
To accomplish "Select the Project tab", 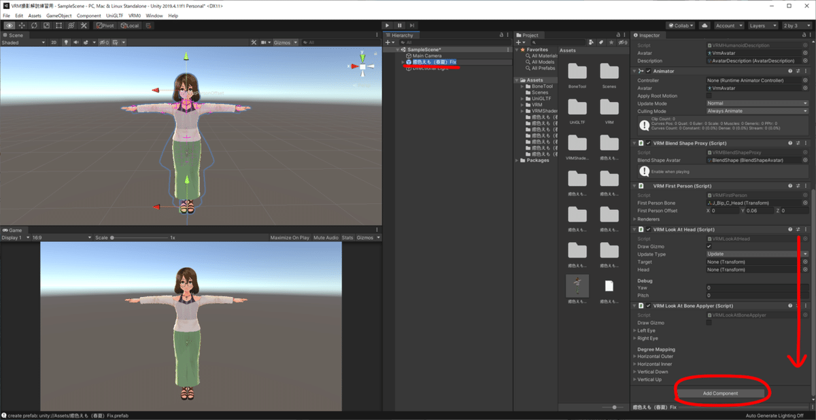I will [x=528, y=35].
